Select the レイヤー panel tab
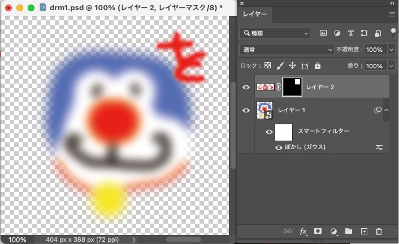Screen dimensions: 399x244 tap(255, 14)
